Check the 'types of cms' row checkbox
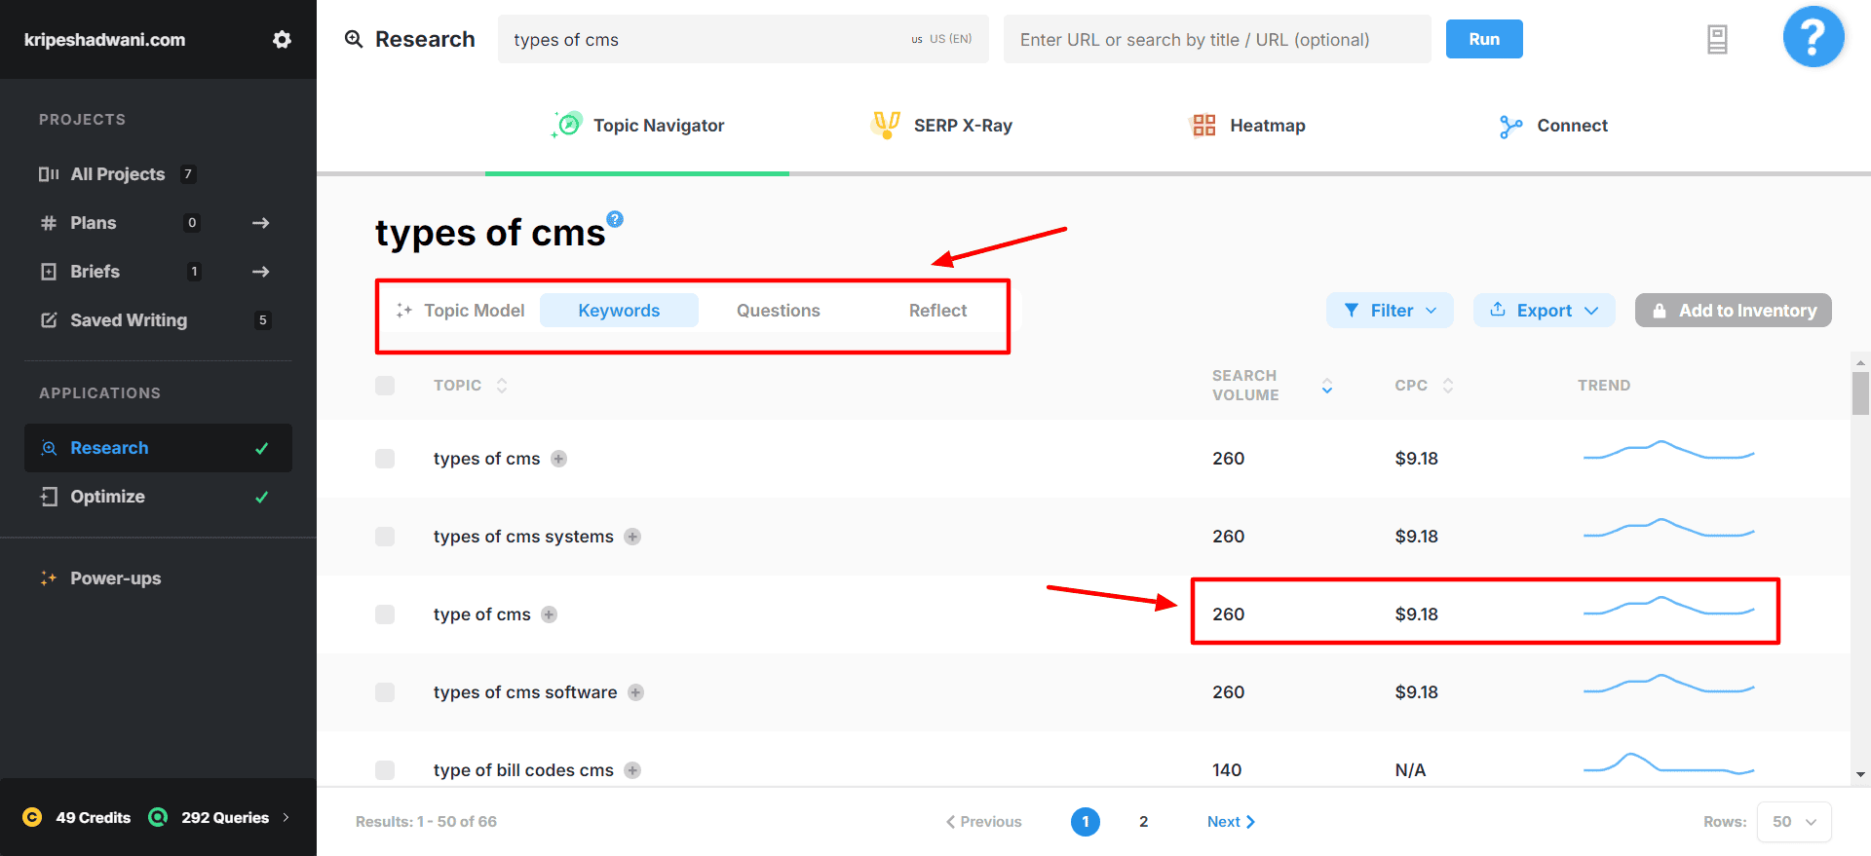The image size is (1871, 856). pos(385,459)
